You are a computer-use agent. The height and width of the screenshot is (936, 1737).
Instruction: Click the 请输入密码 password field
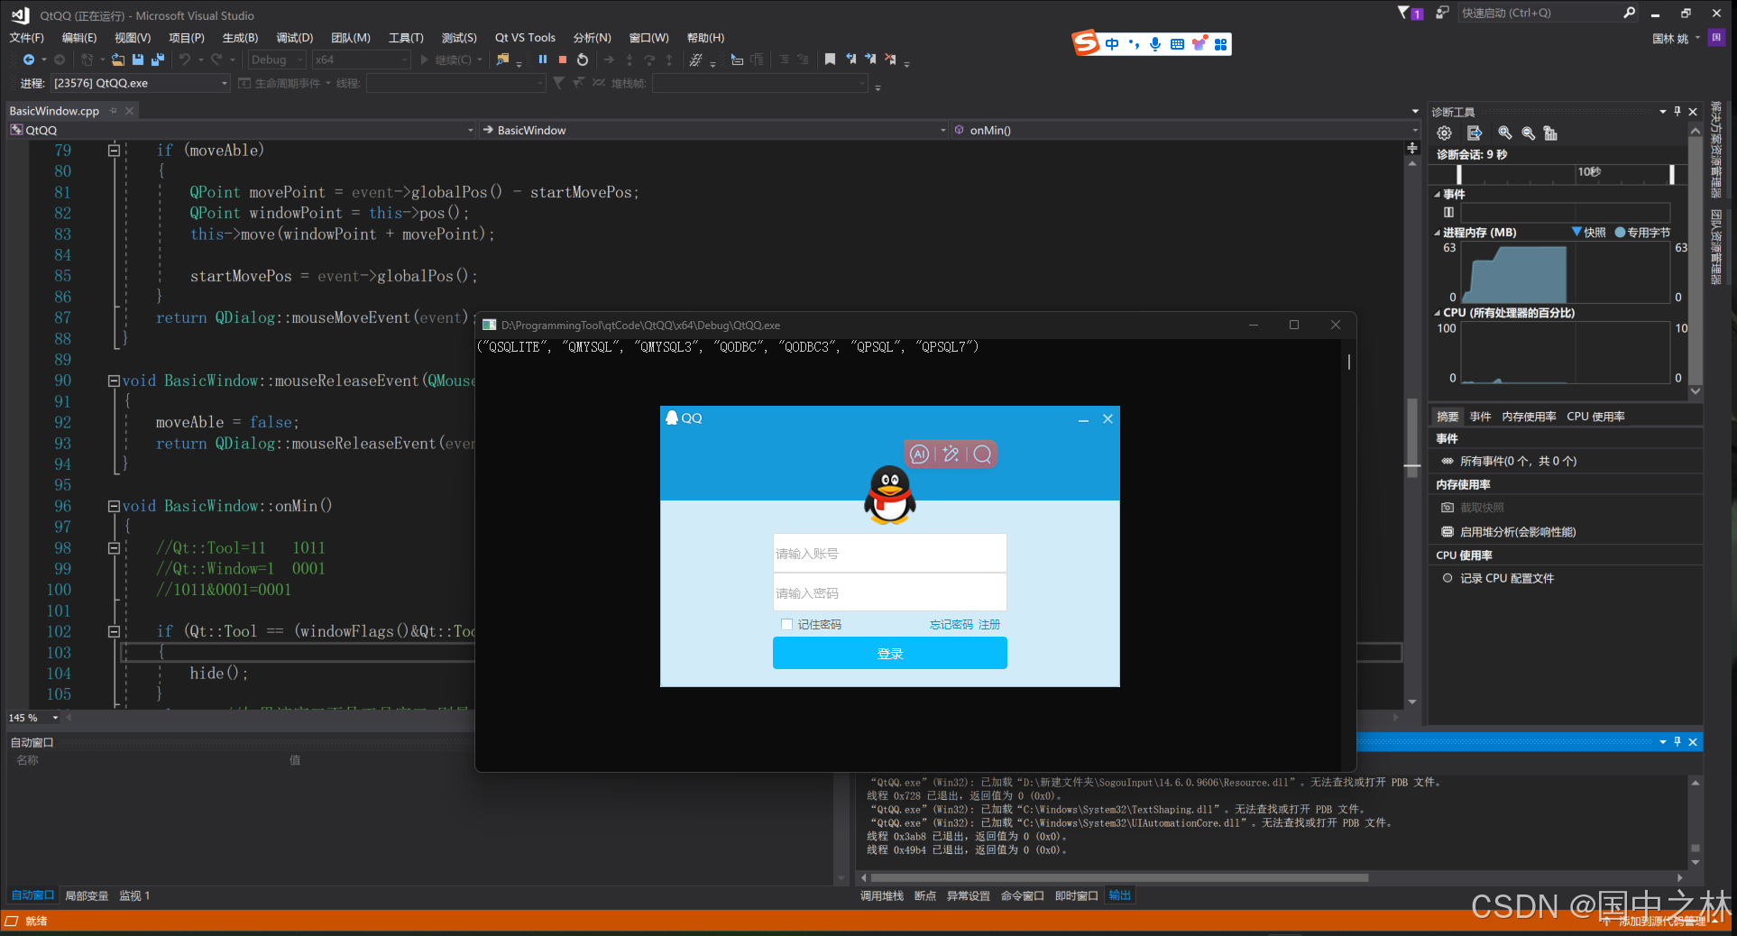[890, 592]
